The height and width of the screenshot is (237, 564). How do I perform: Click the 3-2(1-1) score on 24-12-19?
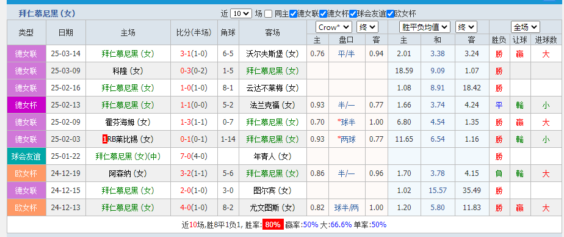point(194,173)
